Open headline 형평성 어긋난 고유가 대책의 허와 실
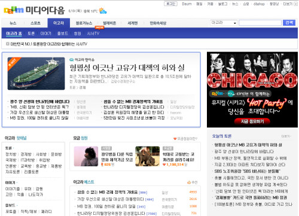 click(x=127, y=68)
